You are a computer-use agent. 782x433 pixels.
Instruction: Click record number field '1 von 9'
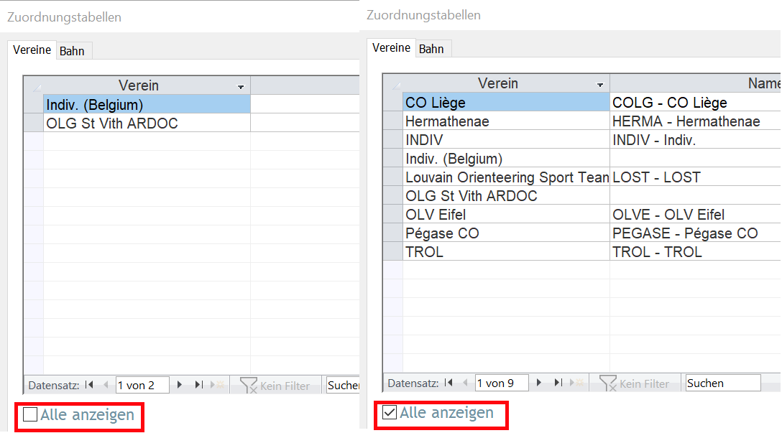pyautogui.click(x=501, y=383)
